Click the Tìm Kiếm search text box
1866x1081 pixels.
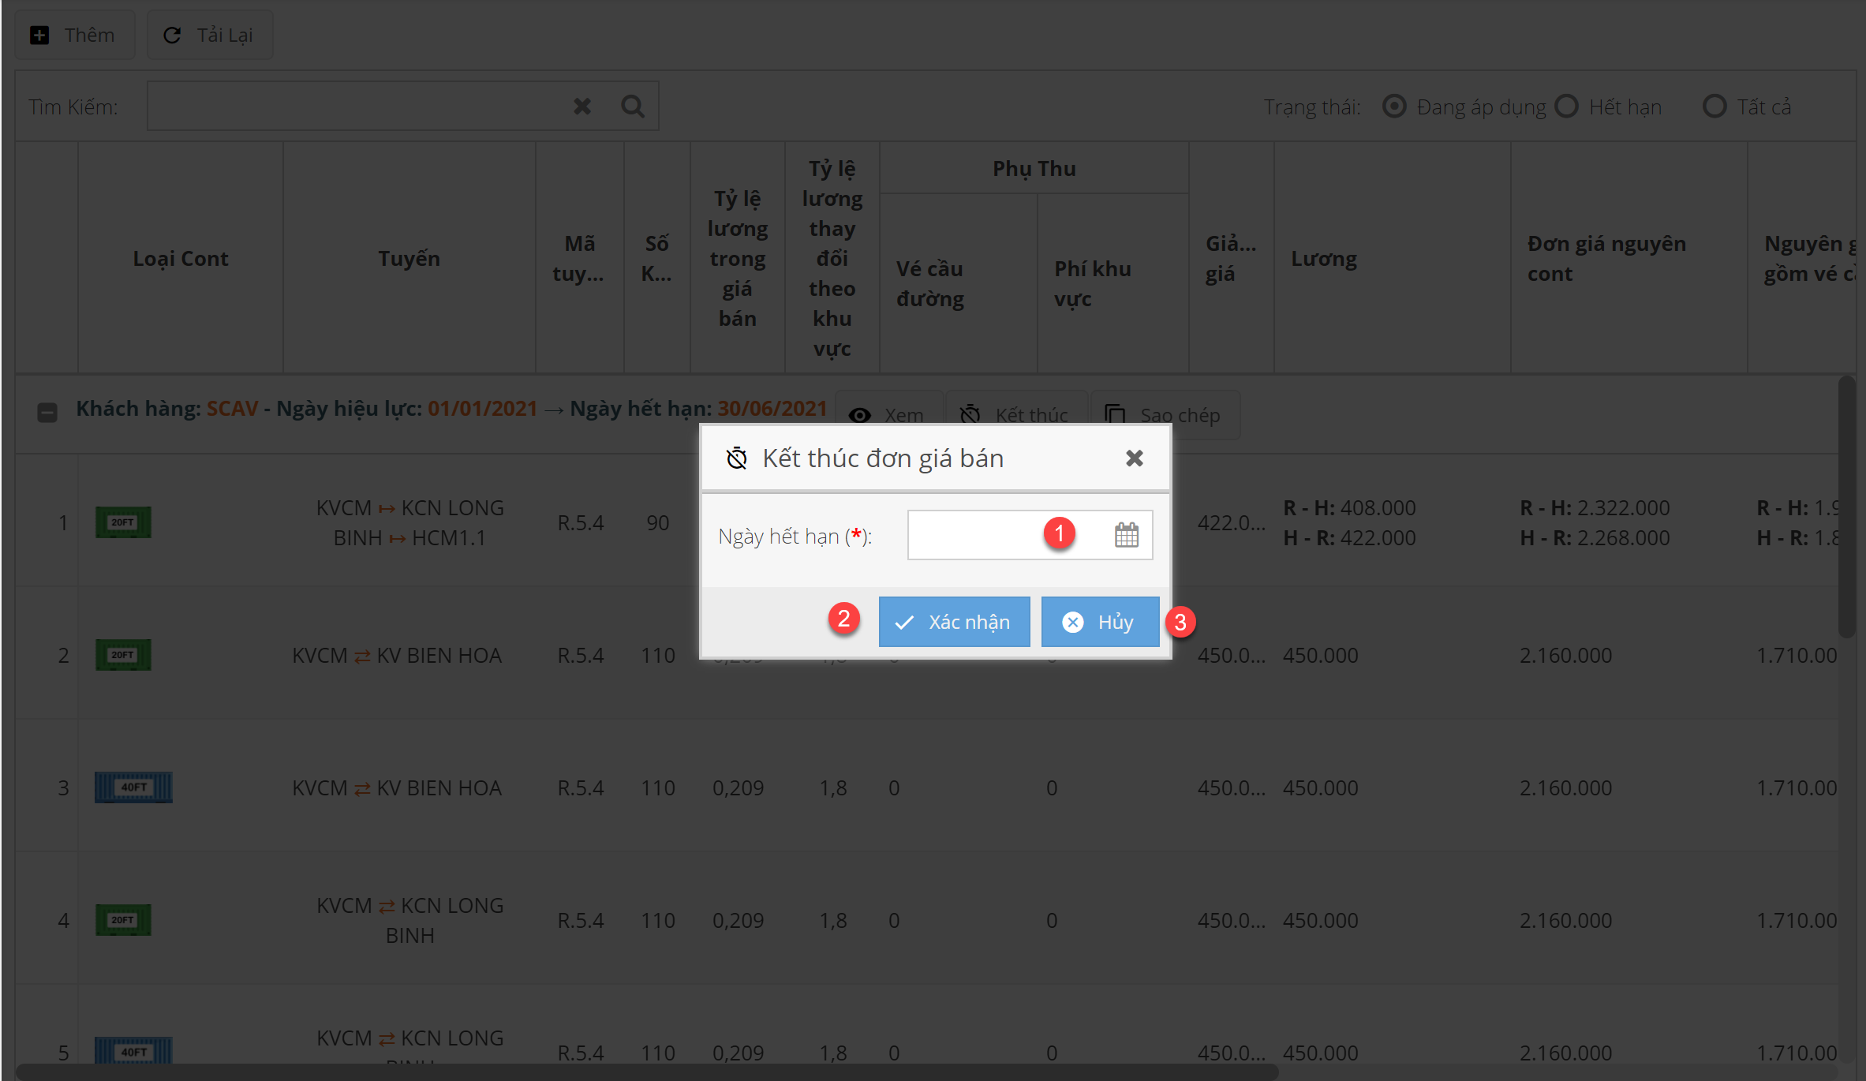coord(355,107)
